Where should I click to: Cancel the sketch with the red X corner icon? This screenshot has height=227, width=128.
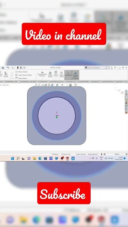point(122,92)
